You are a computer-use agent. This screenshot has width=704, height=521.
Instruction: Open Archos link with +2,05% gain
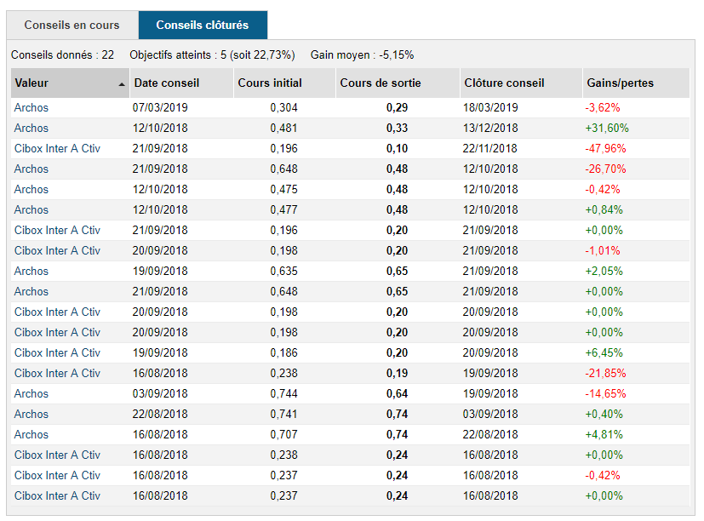31,272
